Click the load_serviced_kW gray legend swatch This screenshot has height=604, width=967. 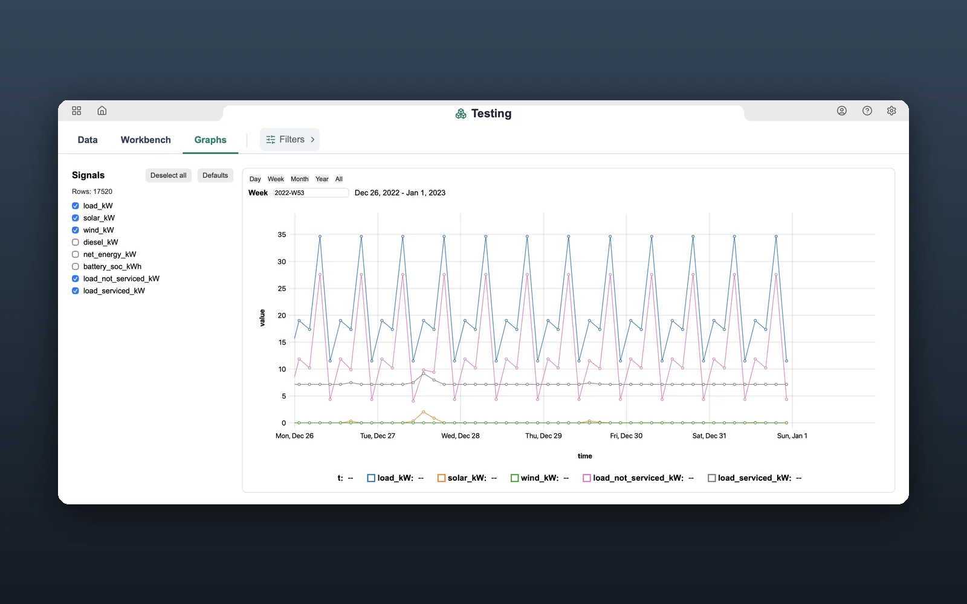tap(711, 478)
